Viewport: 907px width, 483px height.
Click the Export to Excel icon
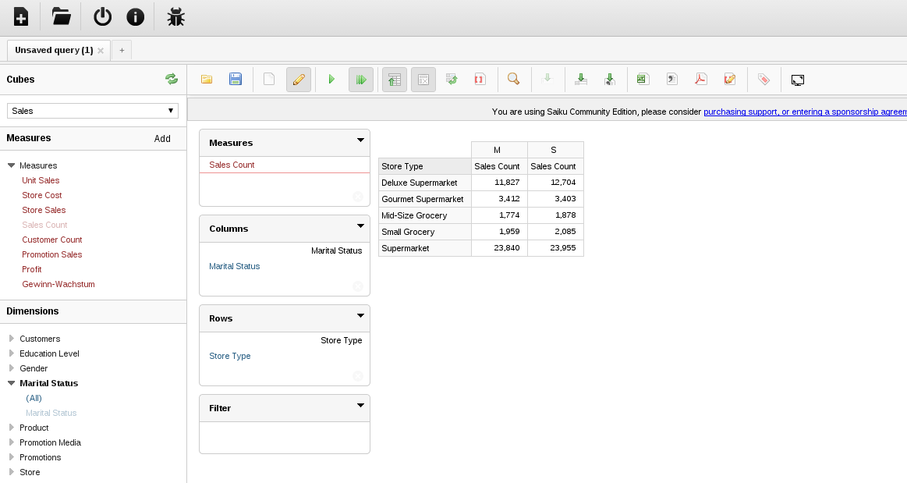(642, 80)
